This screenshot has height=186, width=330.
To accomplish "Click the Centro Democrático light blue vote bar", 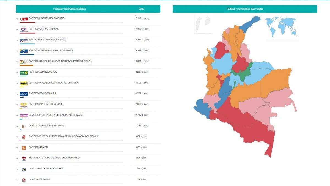I will 27,44.
